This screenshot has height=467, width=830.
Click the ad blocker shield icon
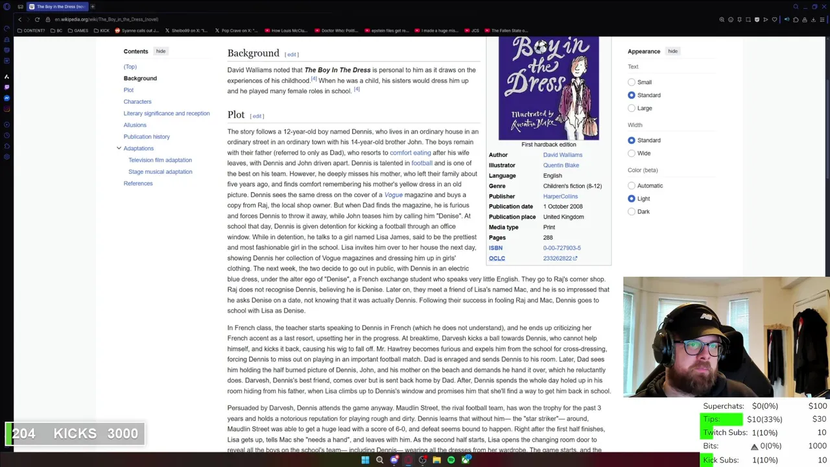[757, 19]
